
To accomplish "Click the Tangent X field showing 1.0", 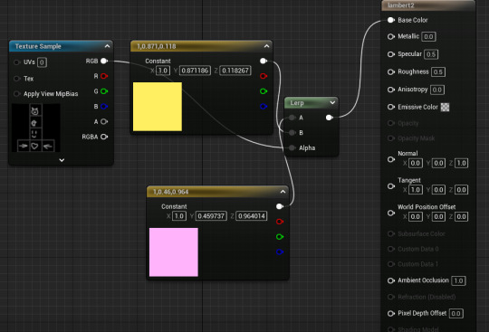I will click(x=416, y=190).
